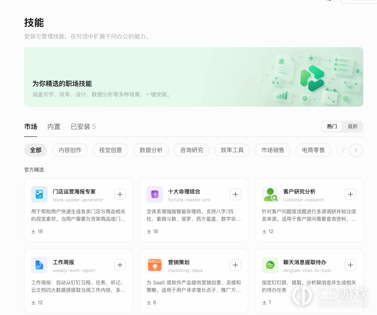This screenshot has width=377, height=315.
Task: Open the green 客户研究分析 person icon
Action: point(270,194)
